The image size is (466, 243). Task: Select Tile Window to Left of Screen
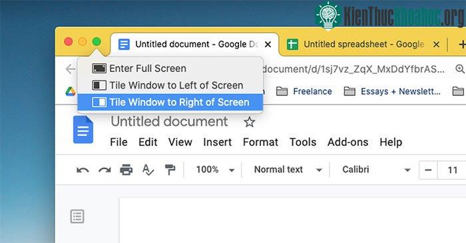(x=170, y=85)
